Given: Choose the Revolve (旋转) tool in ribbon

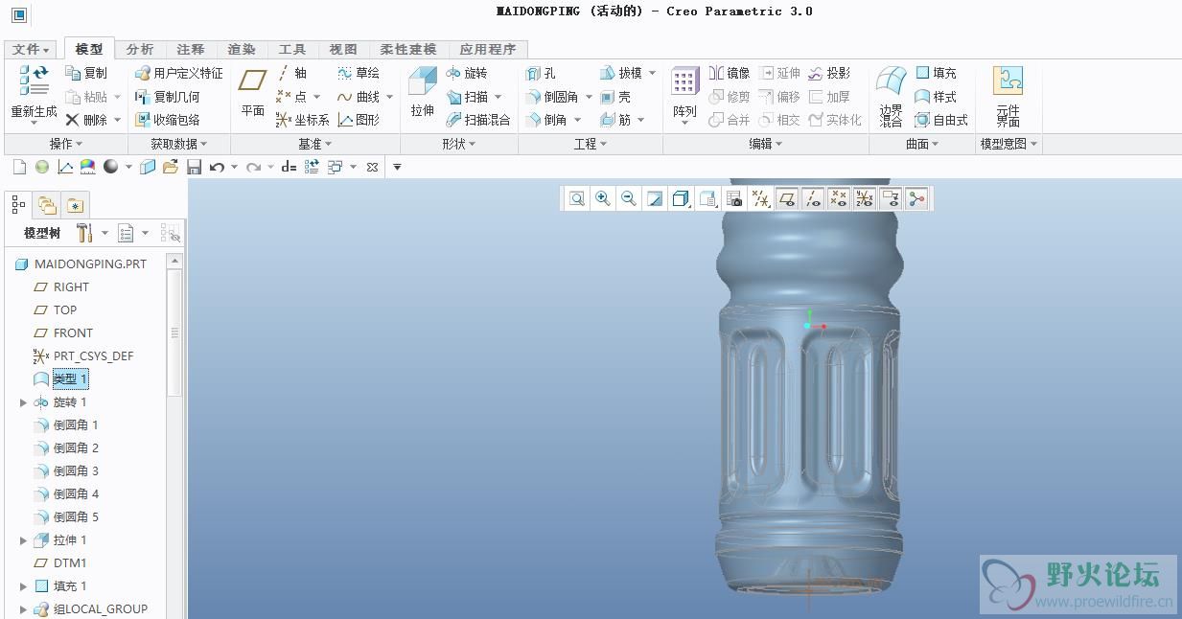Looking at the screenshot, I should (467, 73).
